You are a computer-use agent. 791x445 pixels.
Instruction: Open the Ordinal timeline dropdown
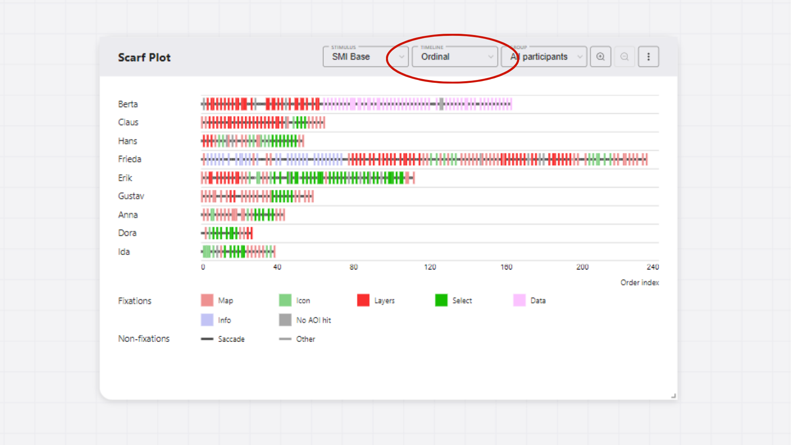[x=455, y=57]
